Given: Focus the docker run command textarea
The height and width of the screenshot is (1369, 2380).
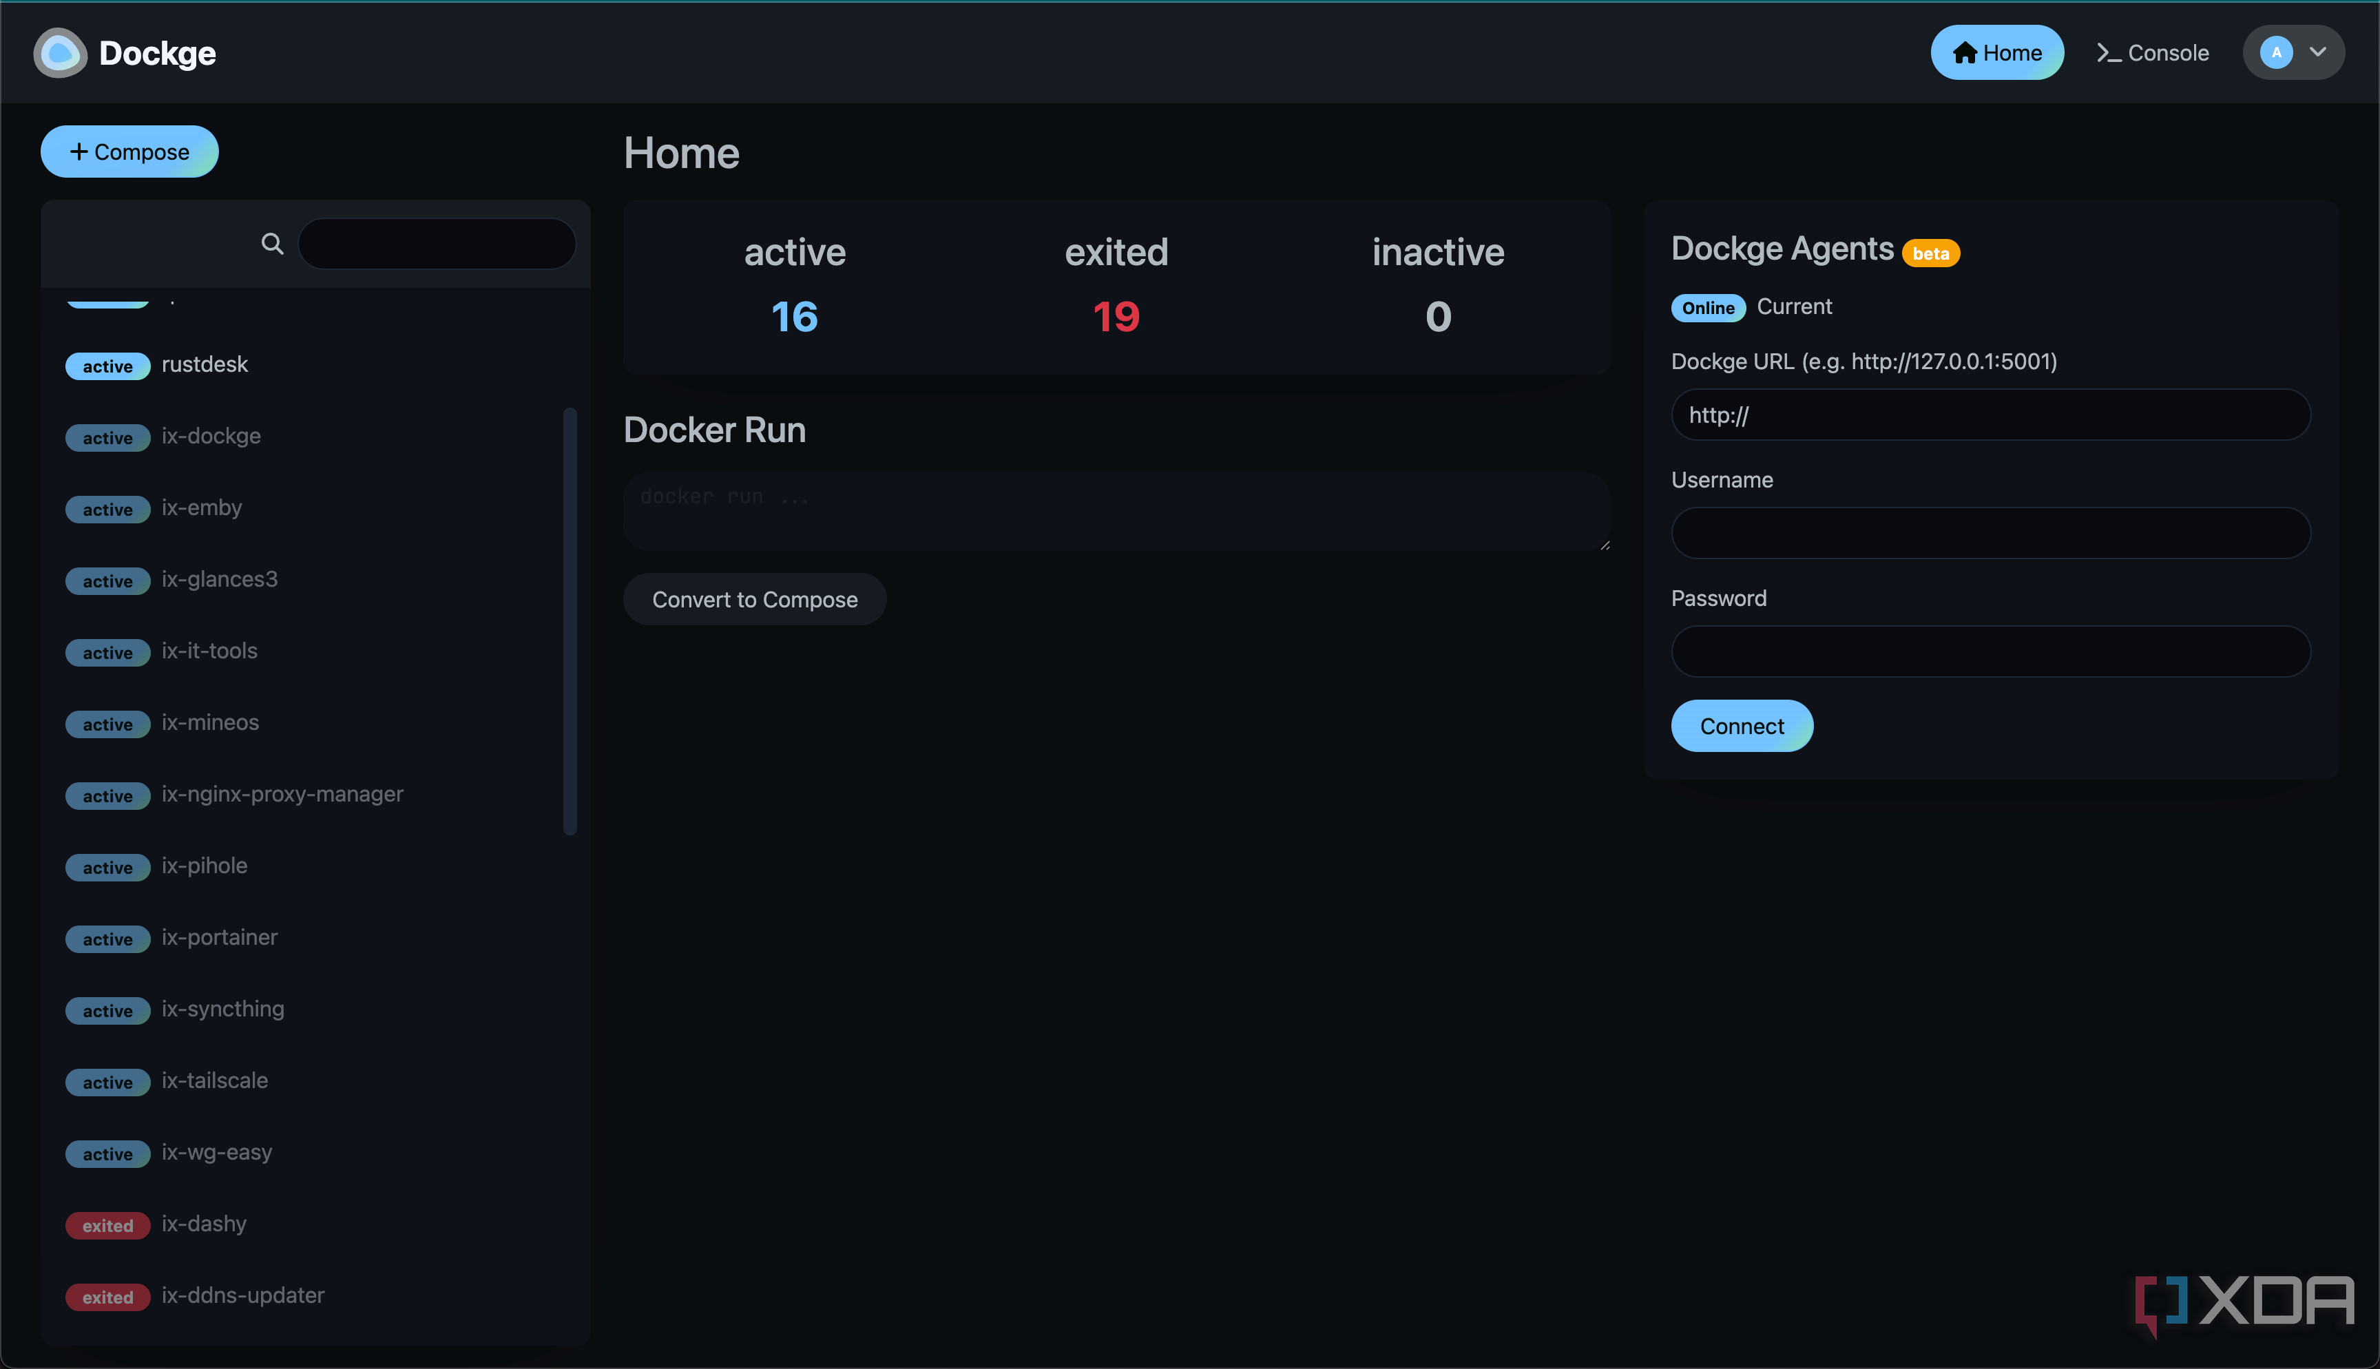Looking at the screenshot, I should (1117, 512).
